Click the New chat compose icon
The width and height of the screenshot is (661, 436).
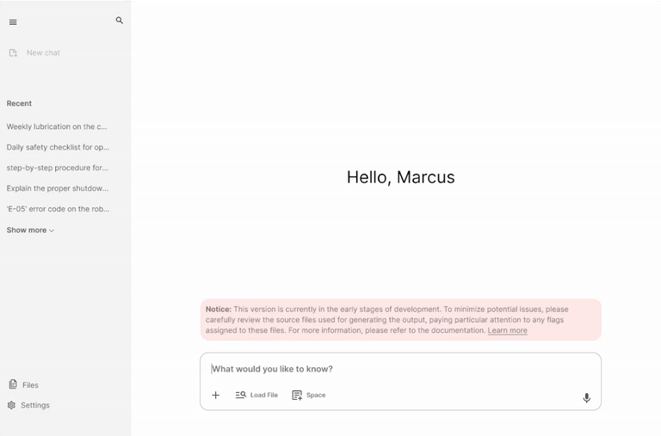point(13,53)
